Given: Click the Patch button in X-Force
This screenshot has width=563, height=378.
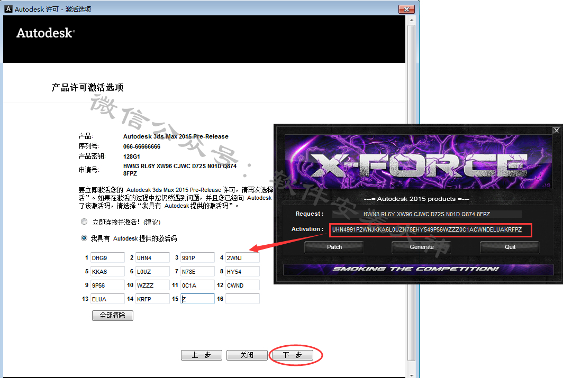Looking at the screenshot, I should (x=334, y=247).
